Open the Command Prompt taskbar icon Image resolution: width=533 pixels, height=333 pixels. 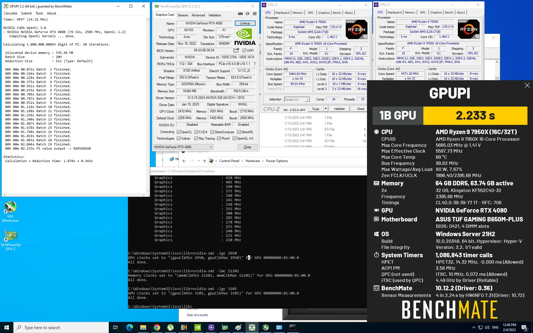coord(293,327)
